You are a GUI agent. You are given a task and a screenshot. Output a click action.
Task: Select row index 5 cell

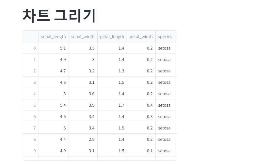tap(30, 105)
